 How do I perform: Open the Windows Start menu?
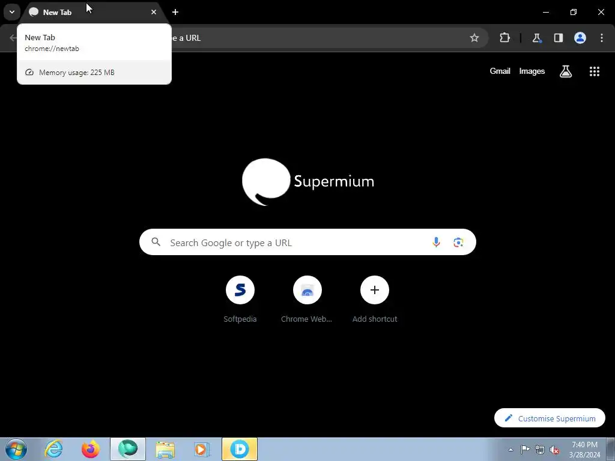[16, 449]
